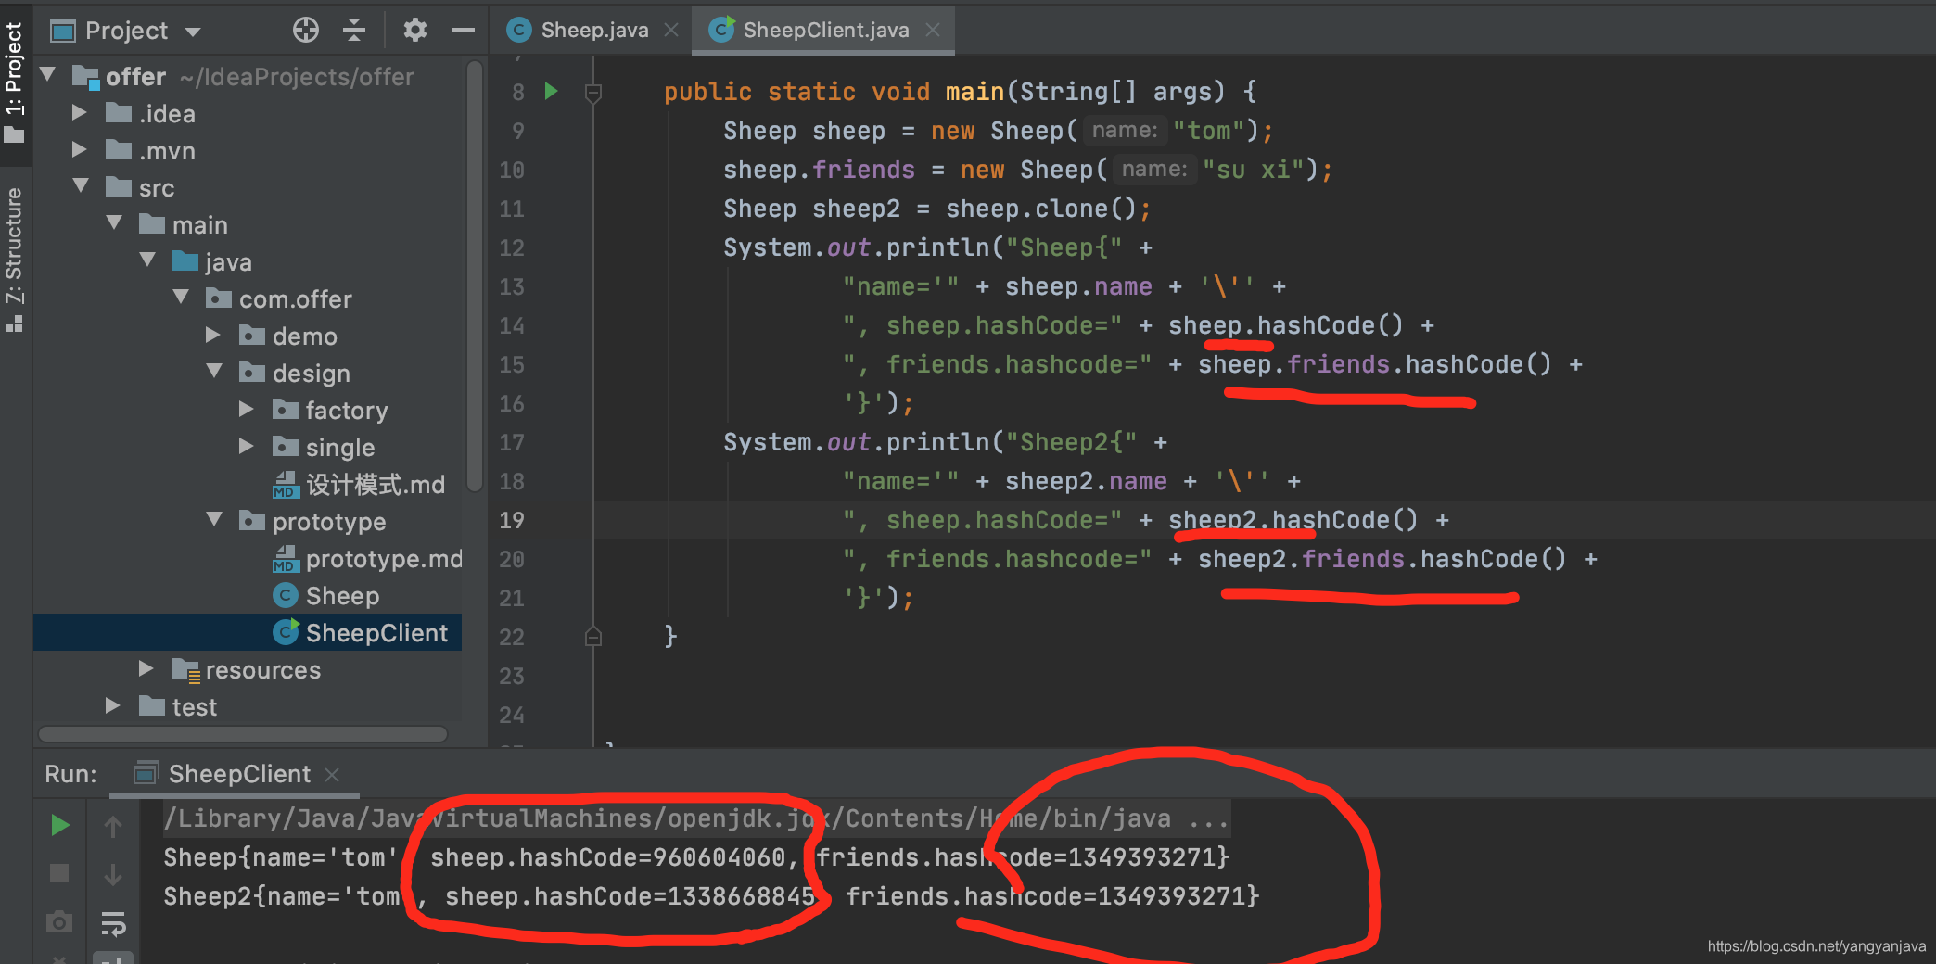Click the fold marker at line 8
This screenshot has width=1936, height=964.
click(594, 92)
